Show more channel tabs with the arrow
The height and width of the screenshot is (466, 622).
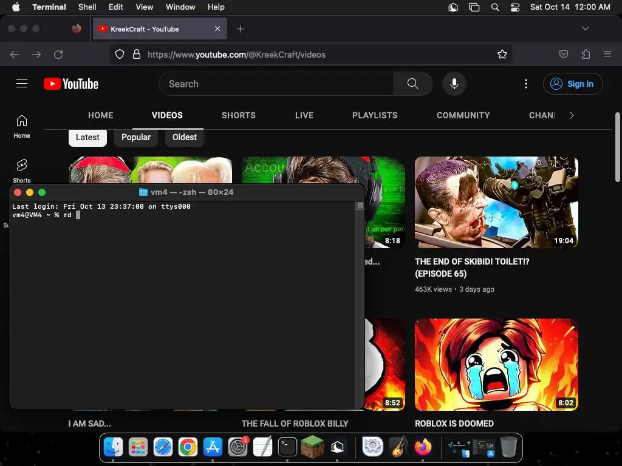[x=572, y=115]
